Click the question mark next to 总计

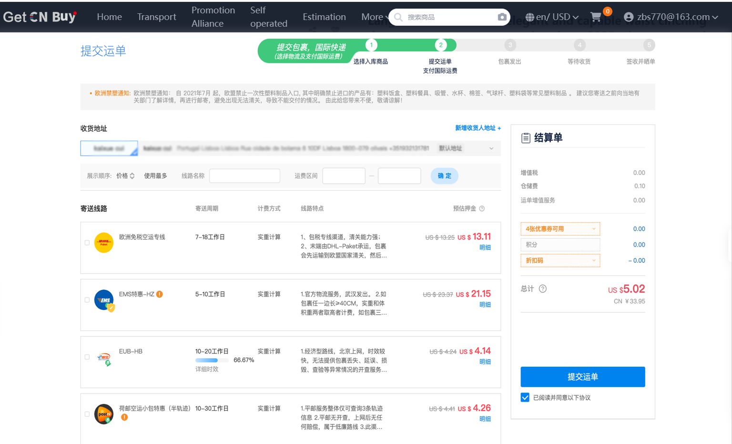(x=542, y=289)
